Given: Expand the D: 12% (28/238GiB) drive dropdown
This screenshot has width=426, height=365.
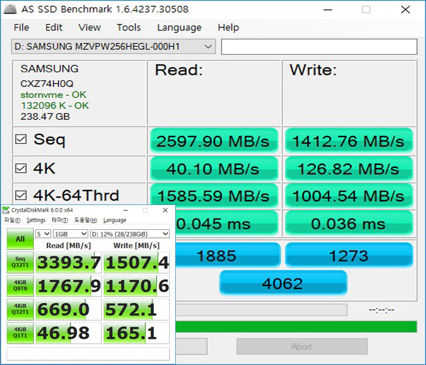Looking at the screenshot, I should click(130, 234).
